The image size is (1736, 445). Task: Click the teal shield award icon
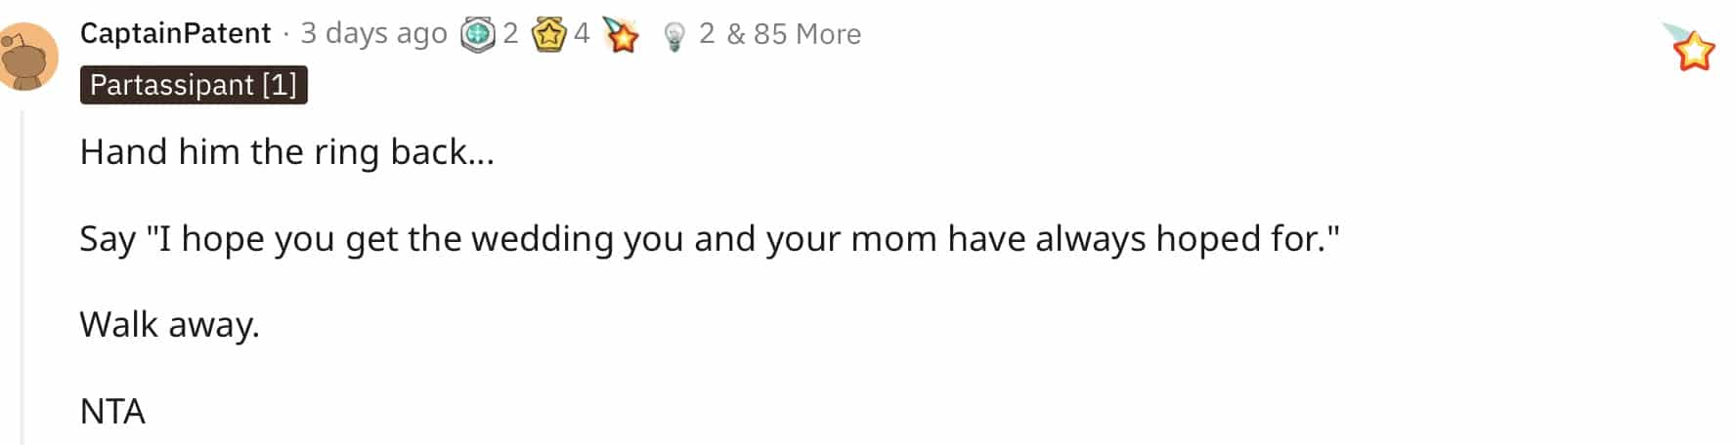pos(478,35)
